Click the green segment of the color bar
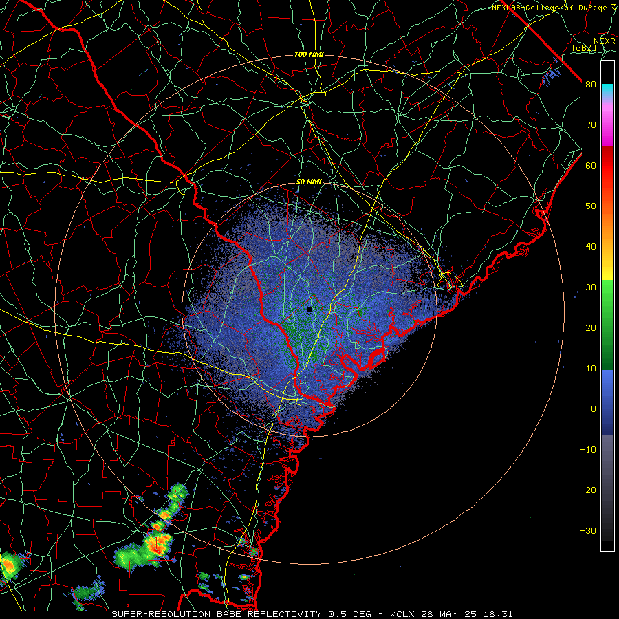619x619 pixels. pyautogui.click(x=607, y=325)
